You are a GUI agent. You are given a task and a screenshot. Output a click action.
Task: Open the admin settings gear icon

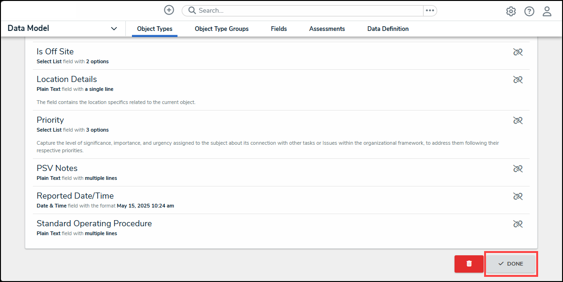click(x=511, y=12)
